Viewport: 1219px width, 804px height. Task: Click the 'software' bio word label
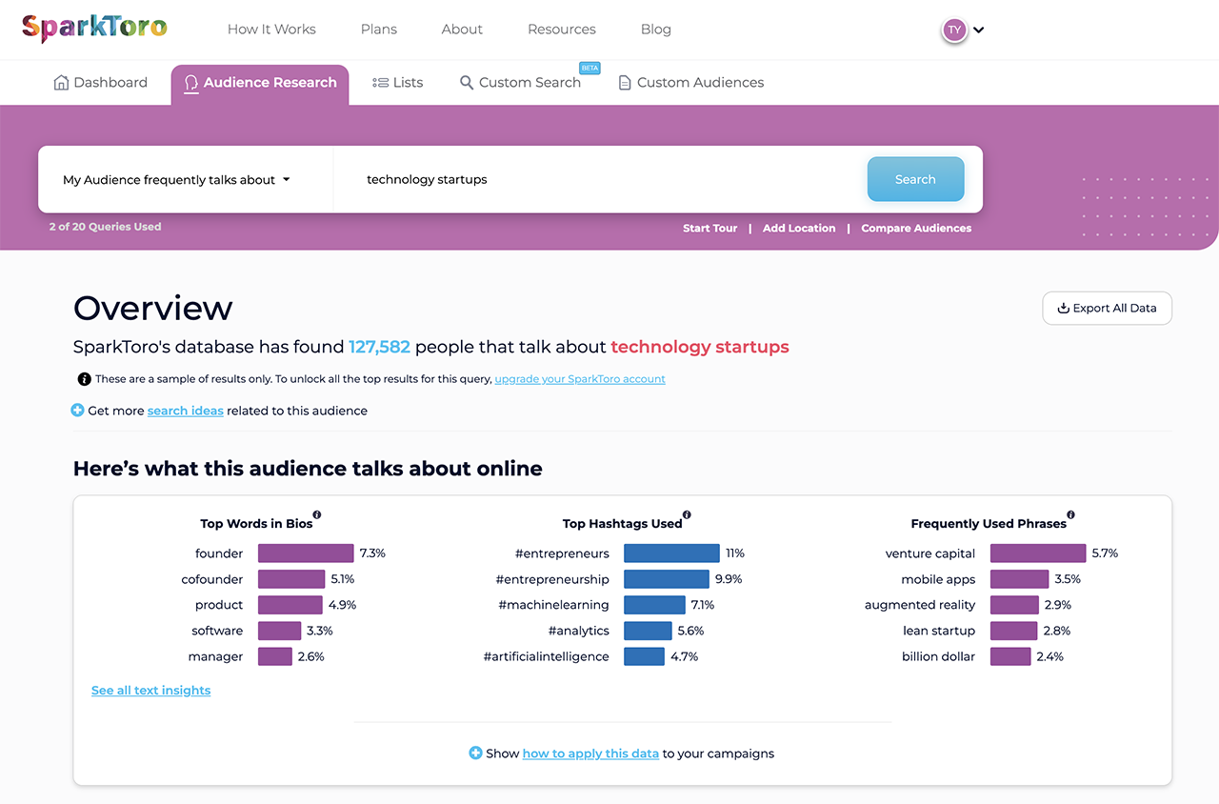click(217, 631)
